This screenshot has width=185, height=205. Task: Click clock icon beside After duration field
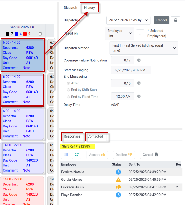pyautogui.click(x=139, y=83)
